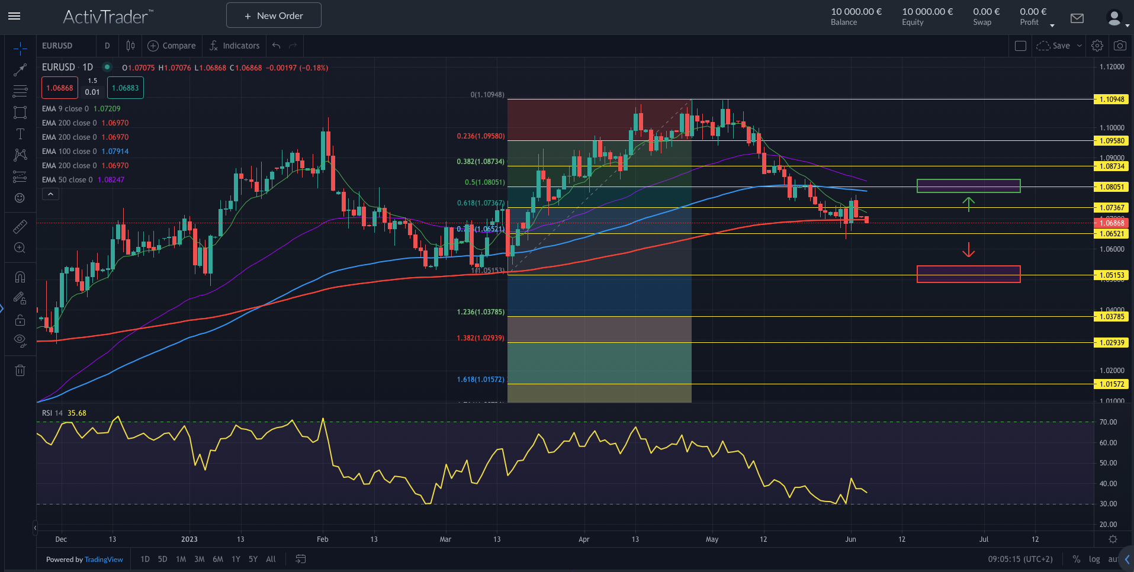The width and height of the screenshot is (1134, 572).
Task: Open the D timeframe dropdown
Action: [x=107, y=46]
